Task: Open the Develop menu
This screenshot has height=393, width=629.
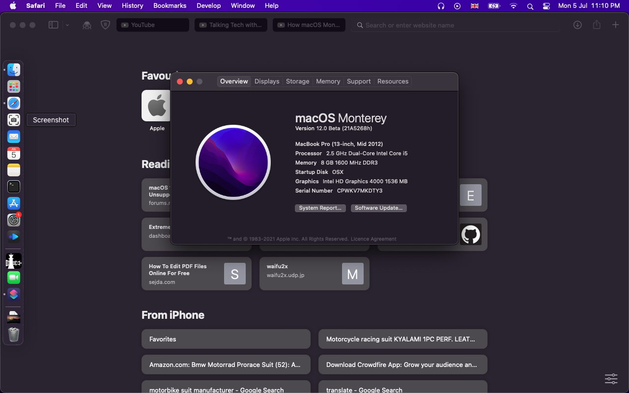Action: coord(209,6)
